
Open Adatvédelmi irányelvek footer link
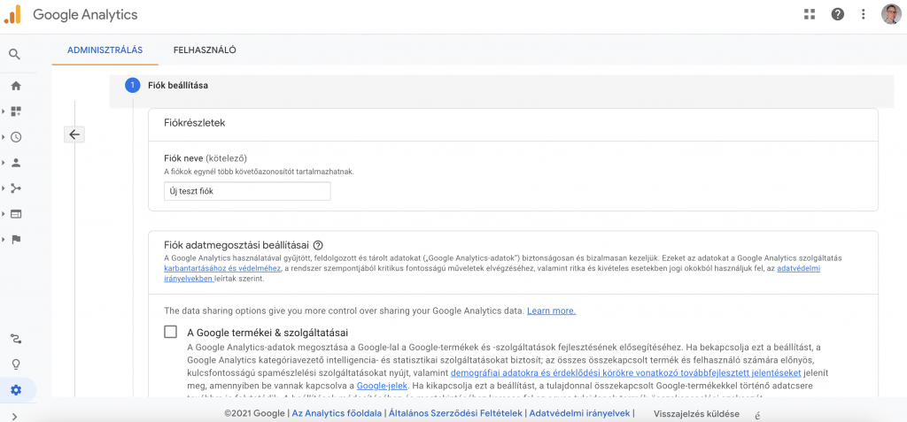(x=579, y=414)
